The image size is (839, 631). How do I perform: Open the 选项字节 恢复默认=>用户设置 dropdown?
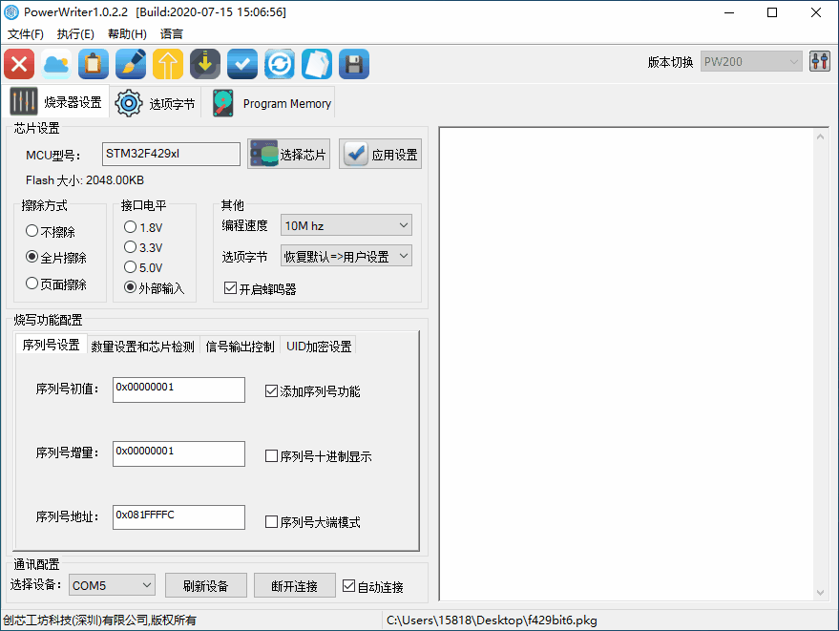[346, 256]
